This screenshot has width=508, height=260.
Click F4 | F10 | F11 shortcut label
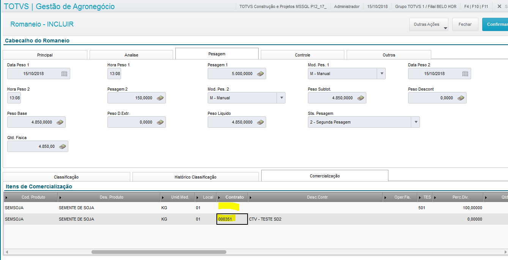click(x=476, y=6)
